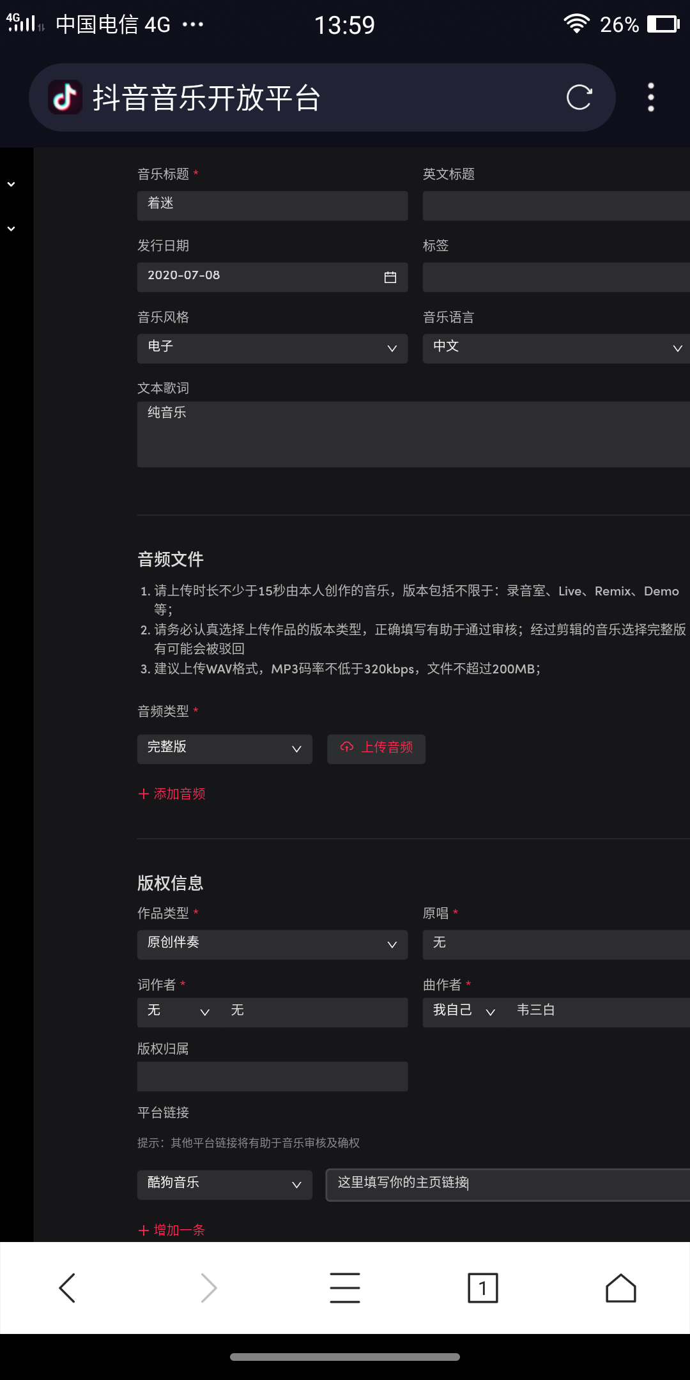
Task: Open the 音乐语言 dropdown showing 中文
Action: coord(556,348)
